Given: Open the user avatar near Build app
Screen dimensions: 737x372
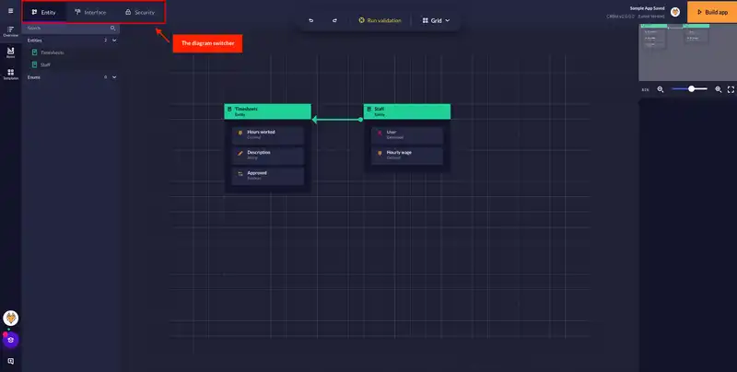Looking at the screenshot, I should 675,12.
